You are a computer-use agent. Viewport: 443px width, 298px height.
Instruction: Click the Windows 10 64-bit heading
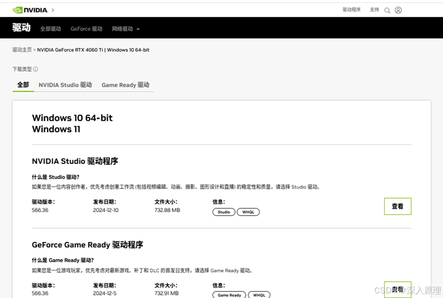pos(72,118)
